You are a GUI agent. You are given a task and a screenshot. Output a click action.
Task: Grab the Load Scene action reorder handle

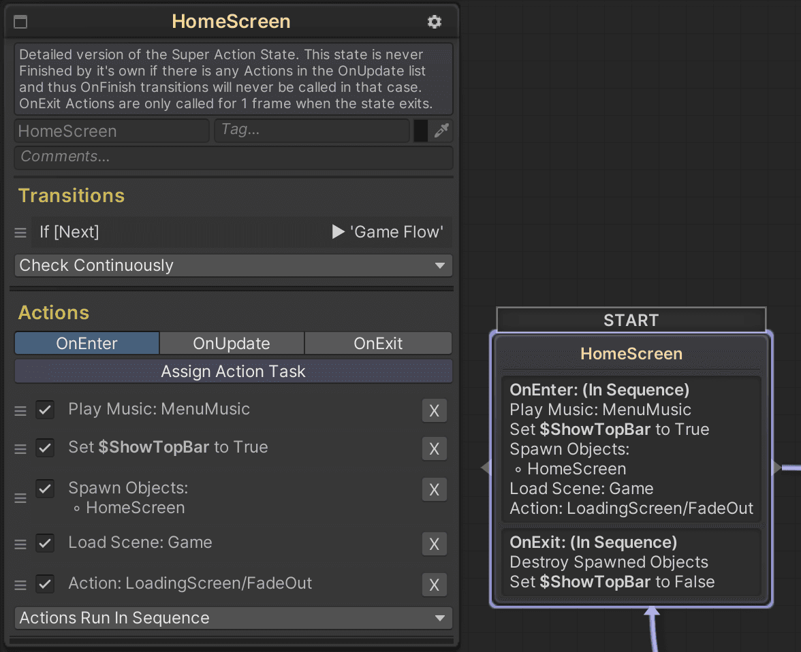20,544
